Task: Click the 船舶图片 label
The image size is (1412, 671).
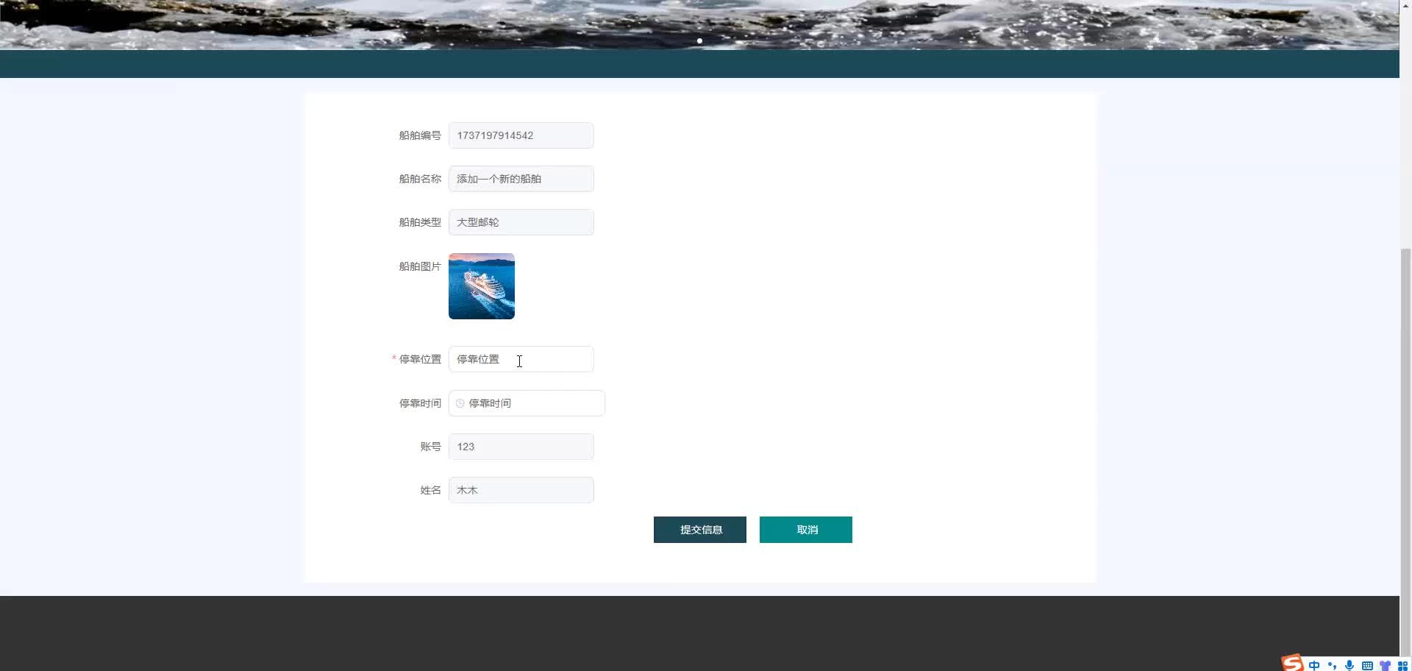Action: [420, 266]
